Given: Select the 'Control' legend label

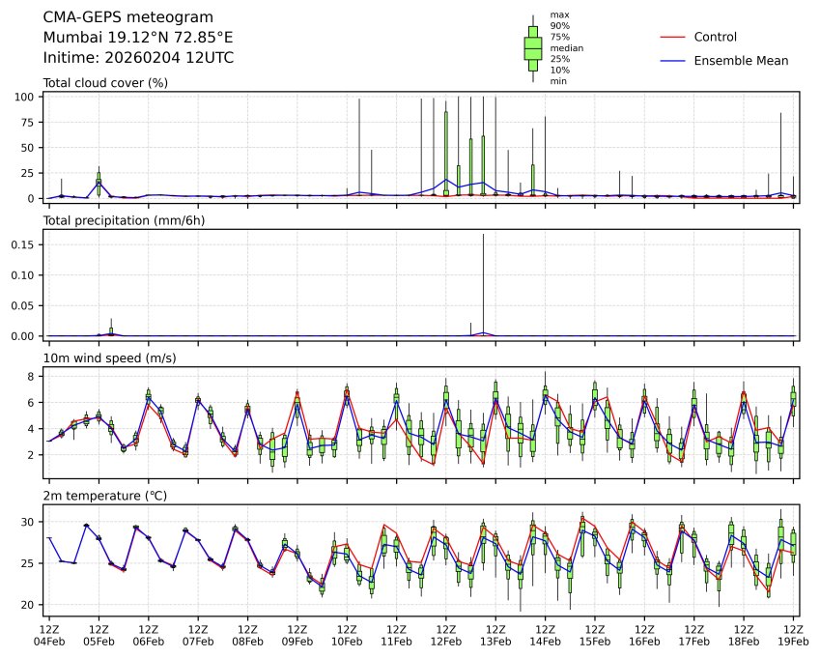Looking at the screenshot, I should point(715,37).
